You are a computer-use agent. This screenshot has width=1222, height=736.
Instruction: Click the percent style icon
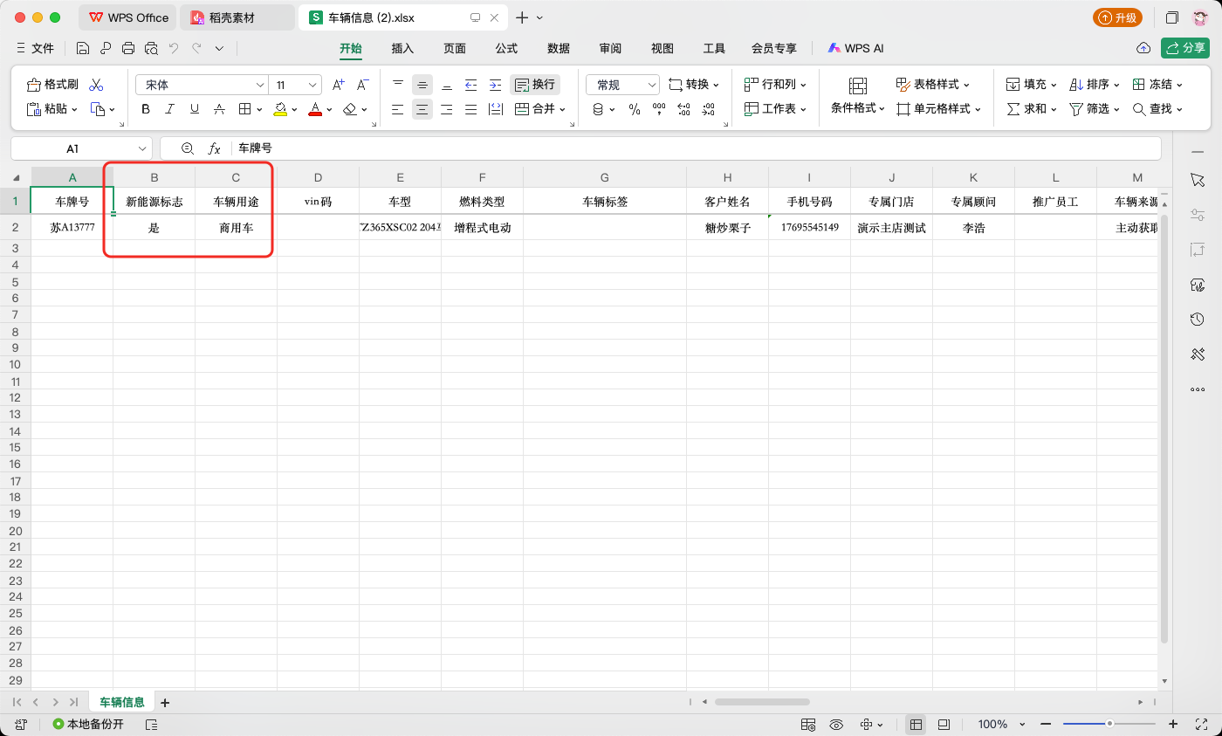click(635, 109)
